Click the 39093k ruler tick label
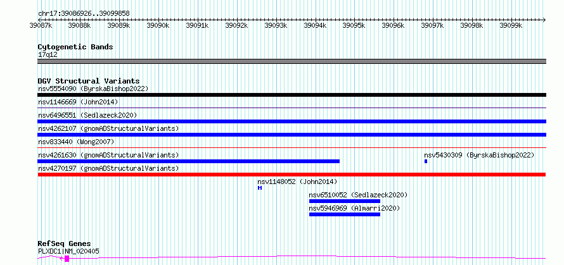The image size is (564, 265). [276, 25]
